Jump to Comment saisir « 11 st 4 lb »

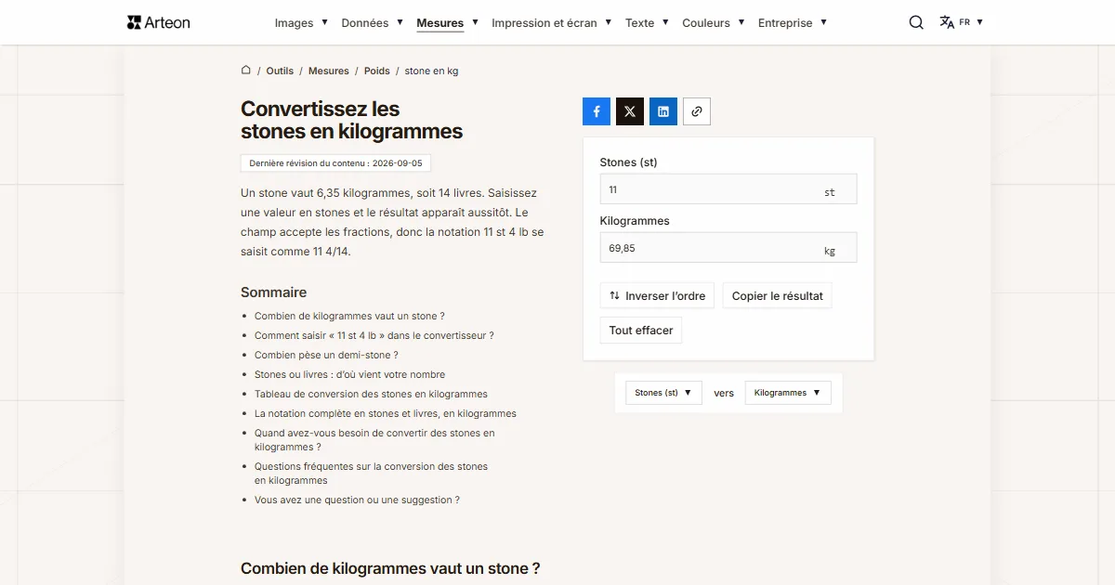coord(374,335)
